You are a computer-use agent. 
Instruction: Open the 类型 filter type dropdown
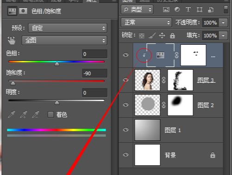pos(137,10)
